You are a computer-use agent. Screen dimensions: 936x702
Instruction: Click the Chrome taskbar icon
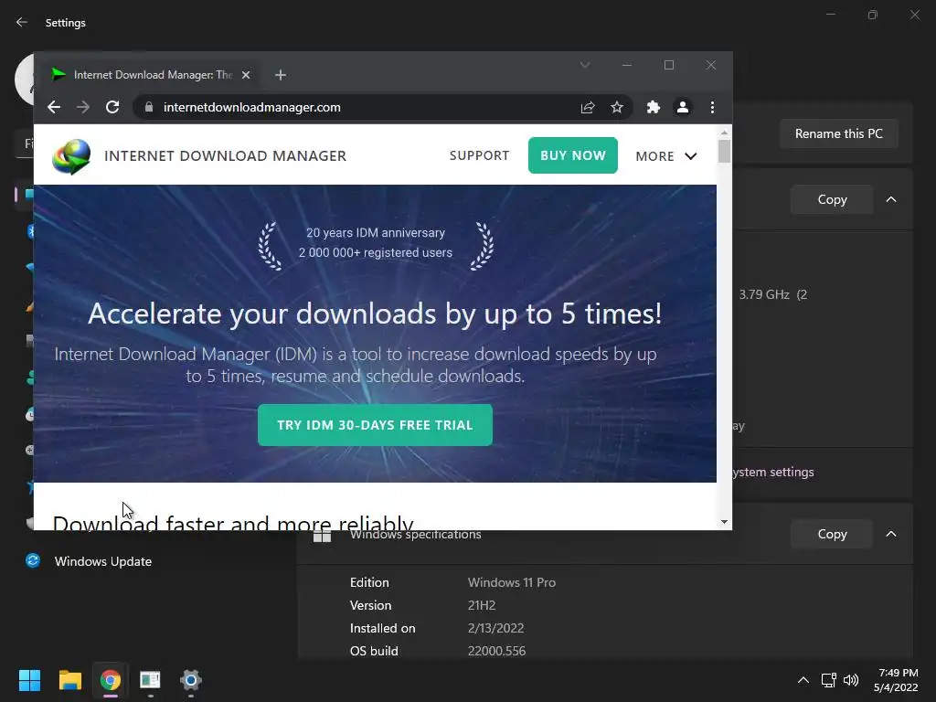[111, 680]
